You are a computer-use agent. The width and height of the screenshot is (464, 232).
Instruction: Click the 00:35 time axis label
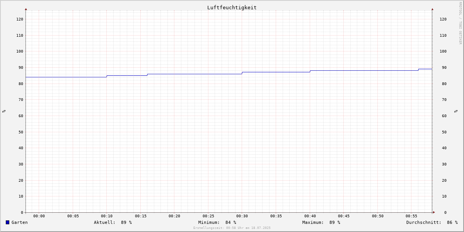point(276,216)
